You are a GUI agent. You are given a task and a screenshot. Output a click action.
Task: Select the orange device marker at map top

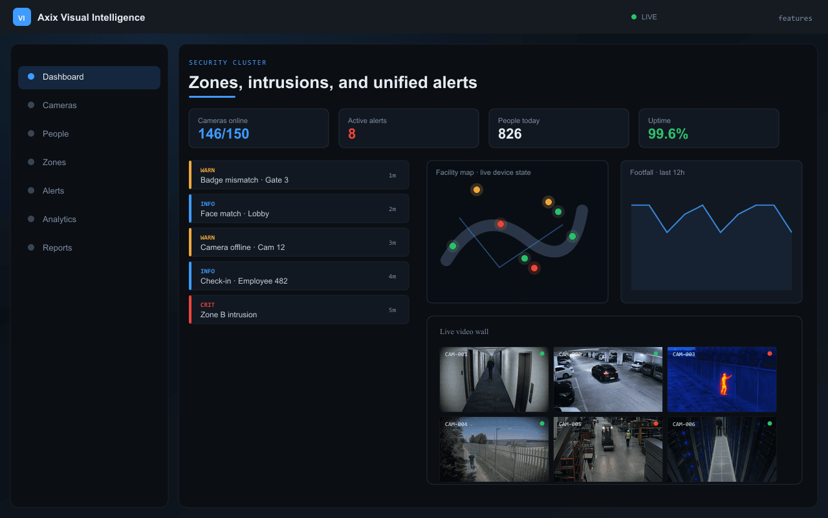click(x=477, y=190)
